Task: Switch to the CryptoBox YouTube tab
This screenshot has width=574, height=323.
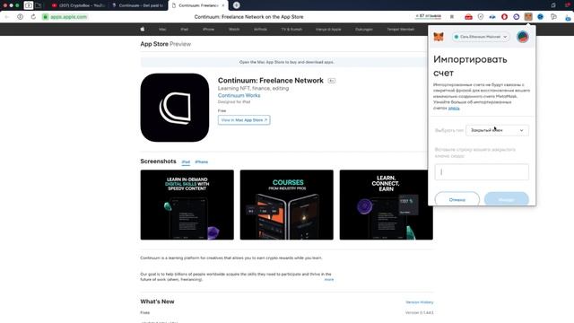Action: tap(78, 5)
